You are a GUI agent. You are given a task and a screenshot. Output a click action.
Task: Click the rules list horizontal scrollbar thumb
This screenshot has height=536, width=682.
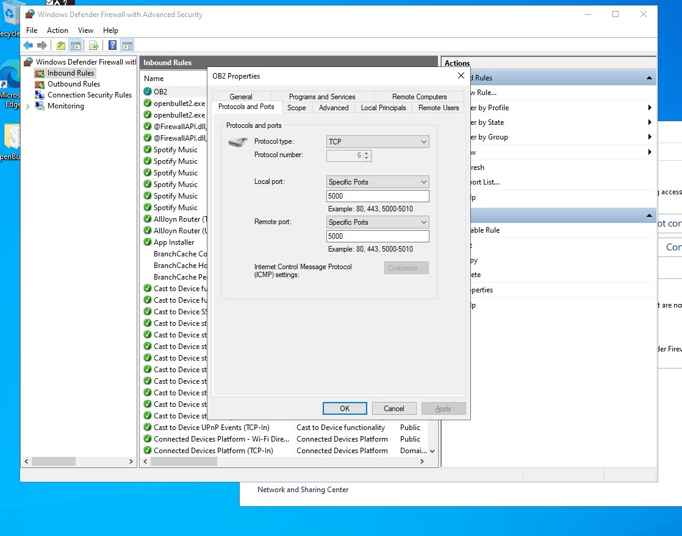(x=184, y=461)
